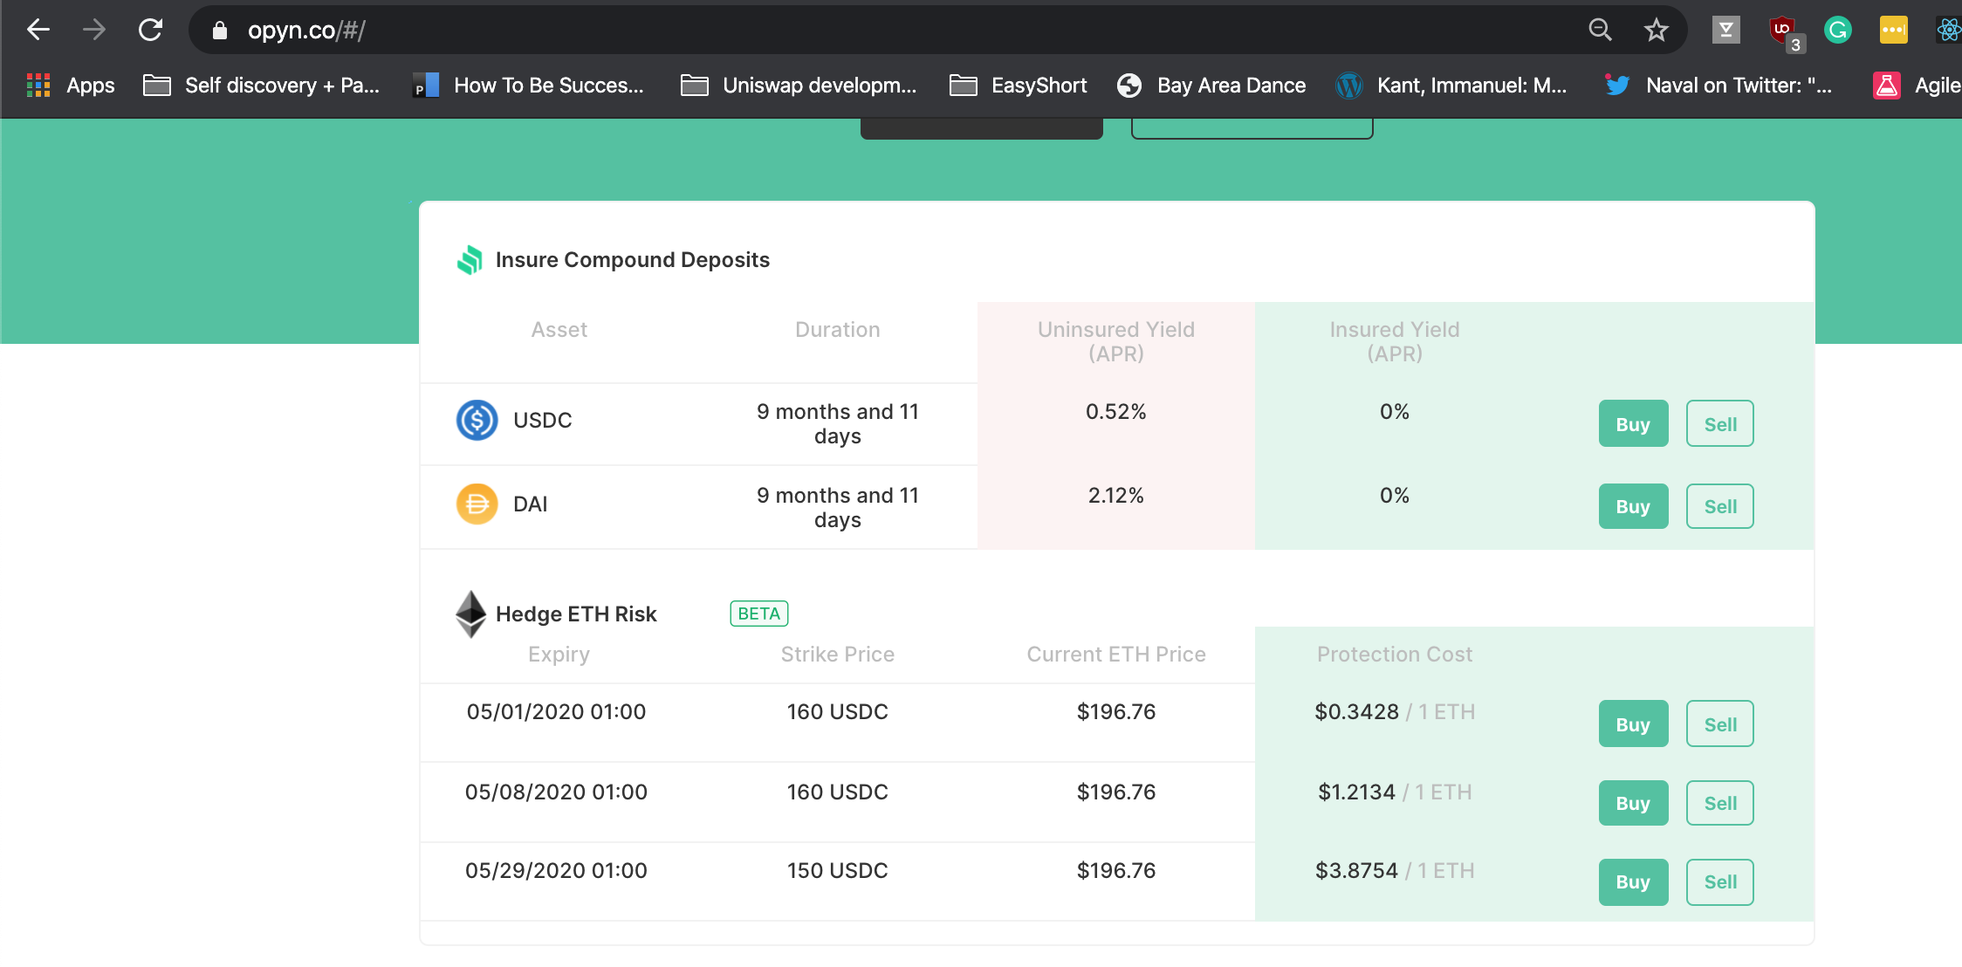The image size is (1962, 967).
Task: Sell DAI insurance option
Action: [1719, 506]
